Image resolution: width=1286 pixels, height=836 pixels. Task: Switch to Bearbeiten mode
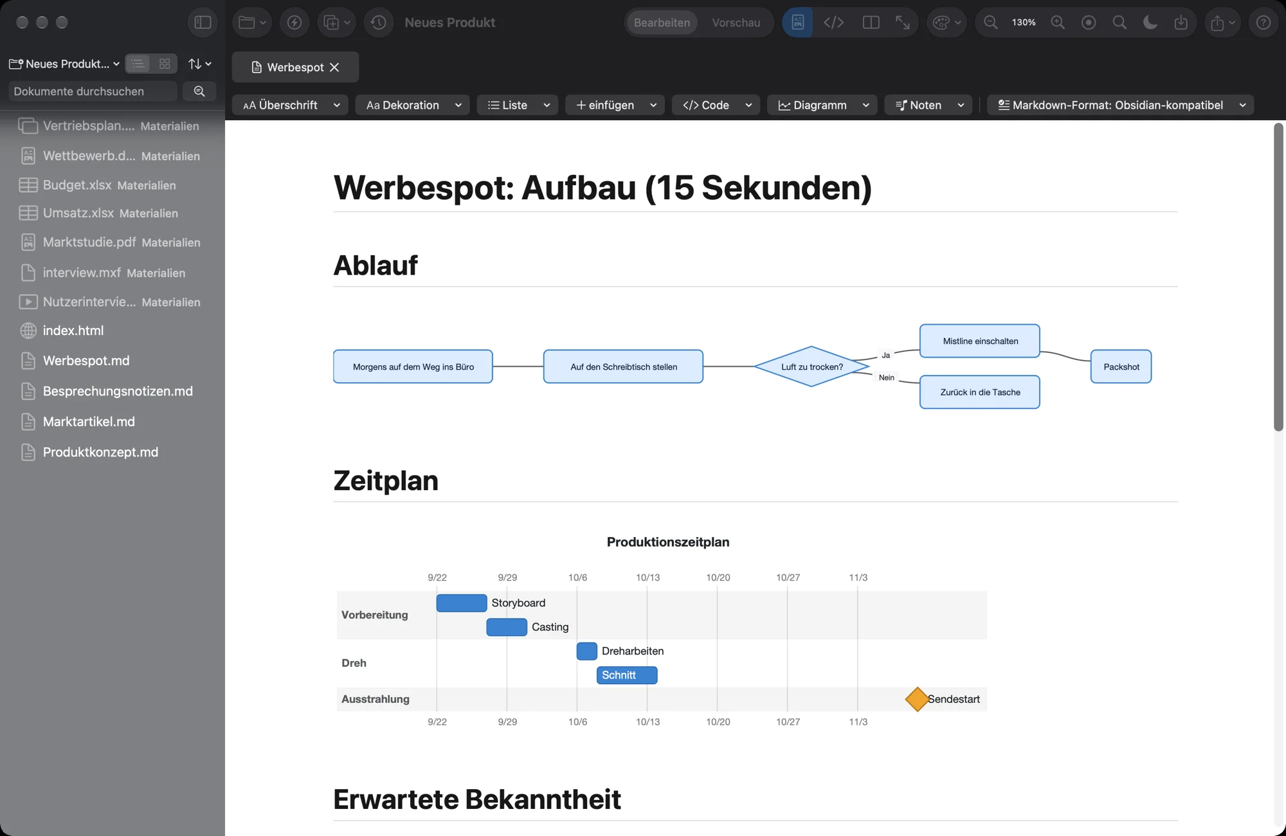click(662, 23)
